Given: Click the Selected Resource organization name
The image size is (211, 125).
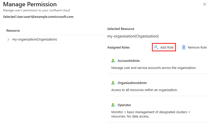Looking at the screenshot, I should (133, 36).
